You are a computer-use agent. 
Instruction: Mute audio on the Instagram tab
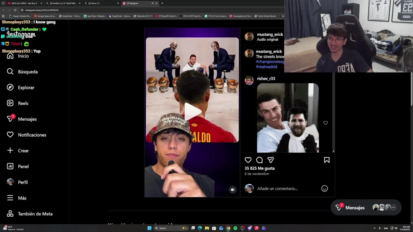pyautogui.click(x=152, y=3)
